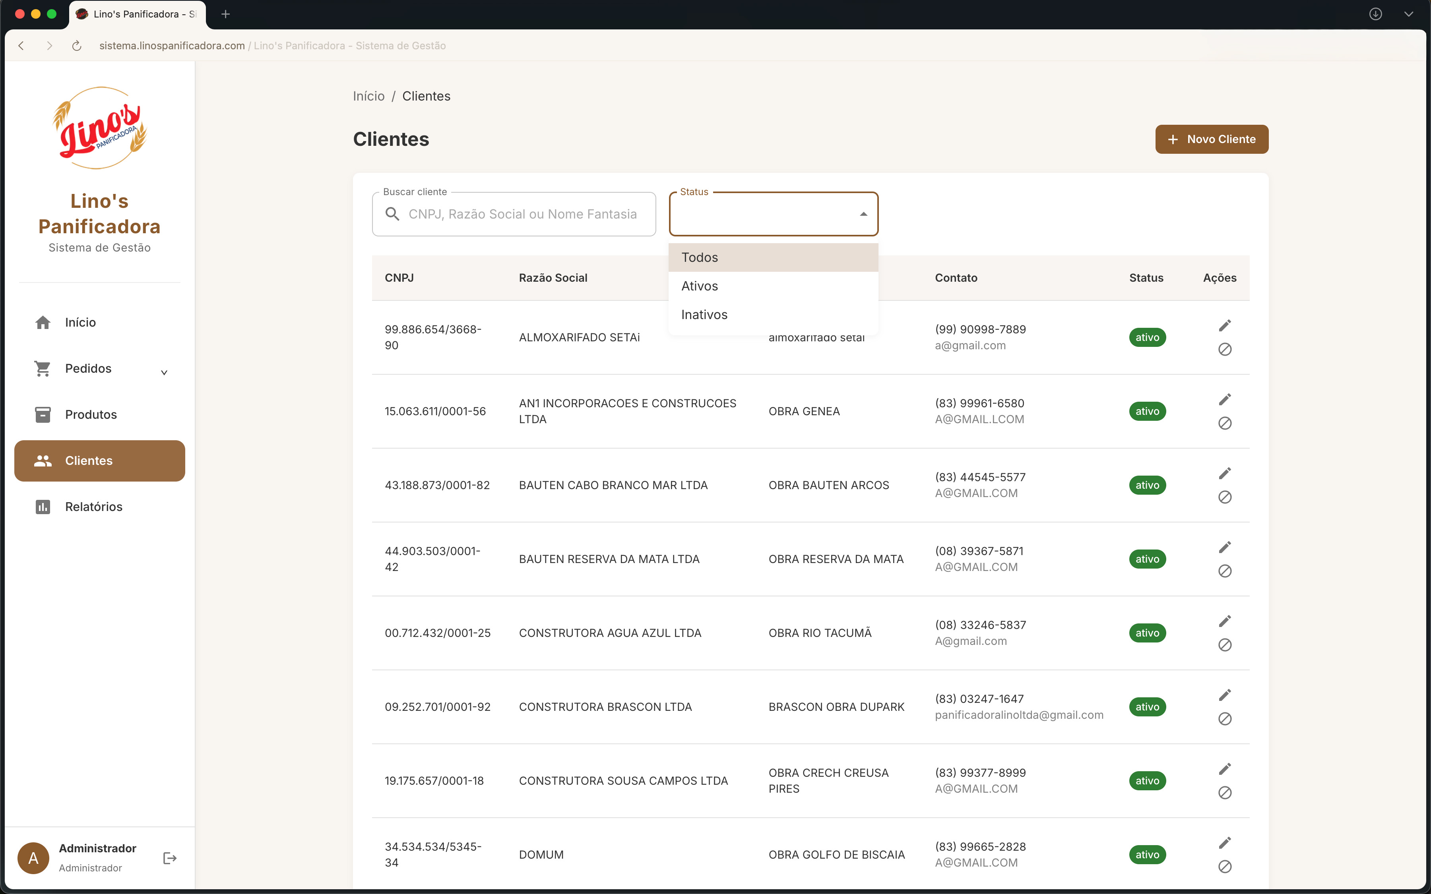Click Status column header in table
1431x894 pixels.
(1146, 278)
